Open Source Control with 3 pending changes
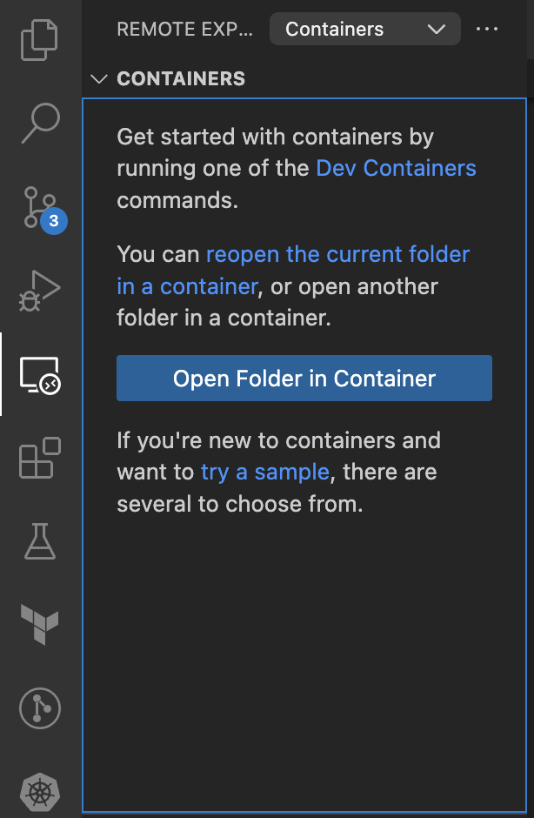The height and width of the screenshot is (818, 534). (x=44, y=209)
